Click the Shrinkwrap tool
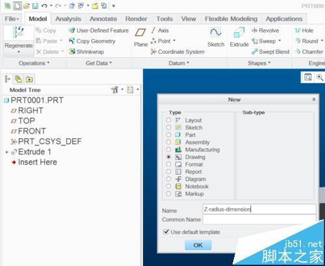 click(86, 52)
